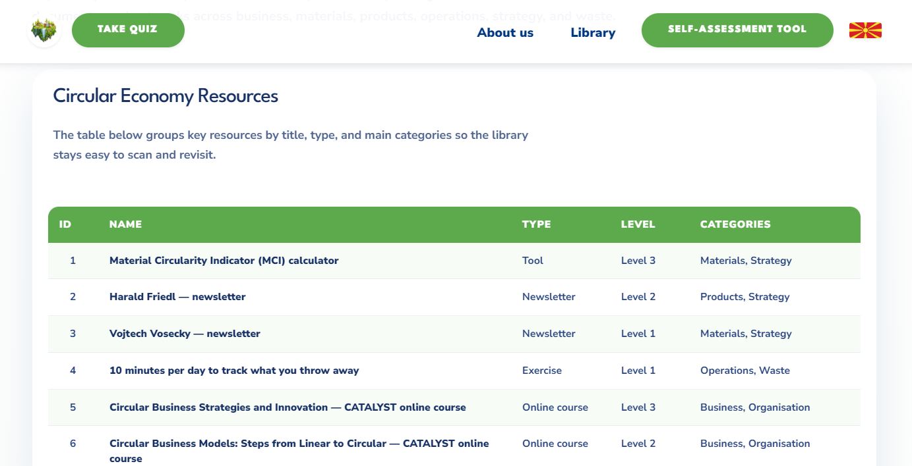
Task: Click 'Level 2' in Circular Business Models row
Action: click(x=638, y=444)
